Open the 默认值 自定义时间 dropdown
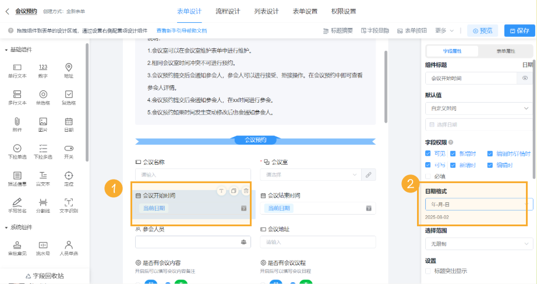This screenshot has width=537, height=284. point(479,108)
